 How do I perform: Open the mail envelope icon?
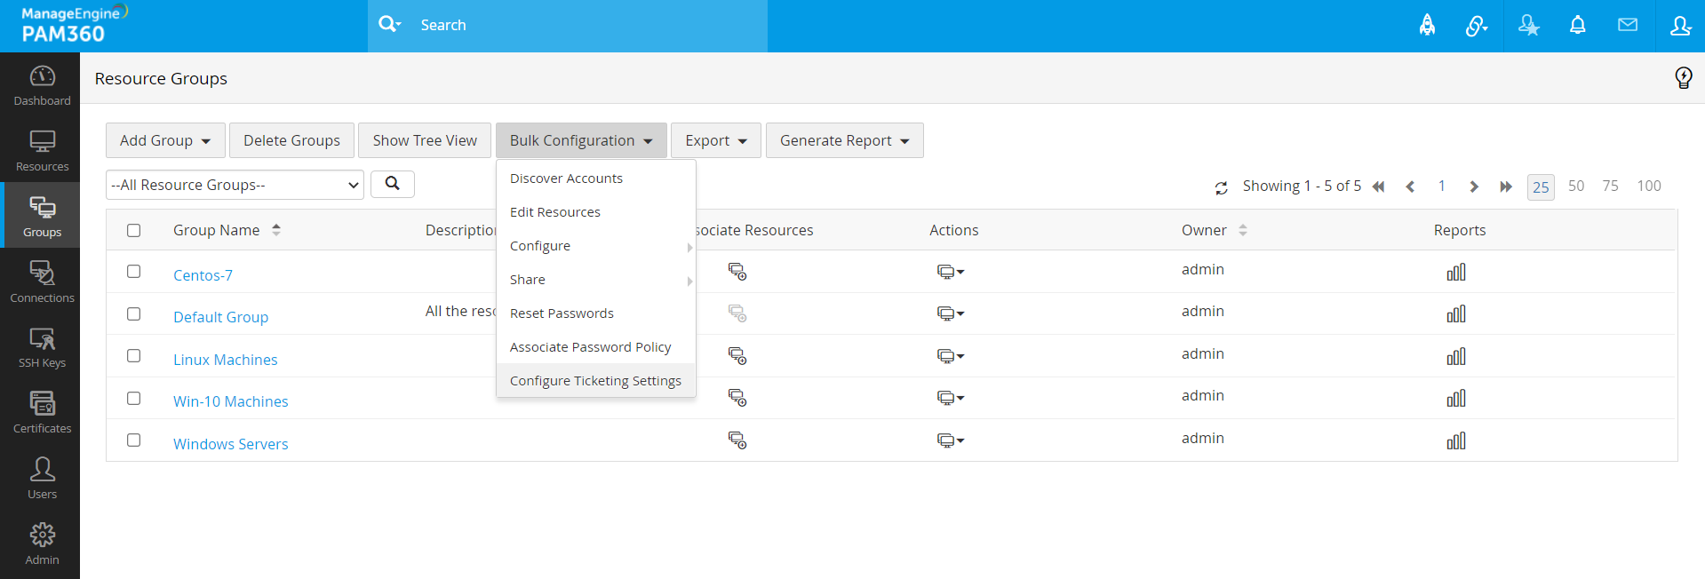click(1627, 26)
